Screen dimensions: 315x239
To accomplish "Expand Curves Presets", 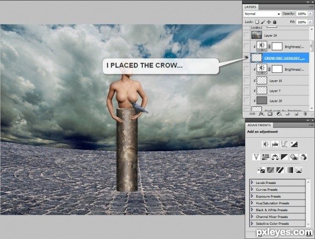I will pos(252,189).
